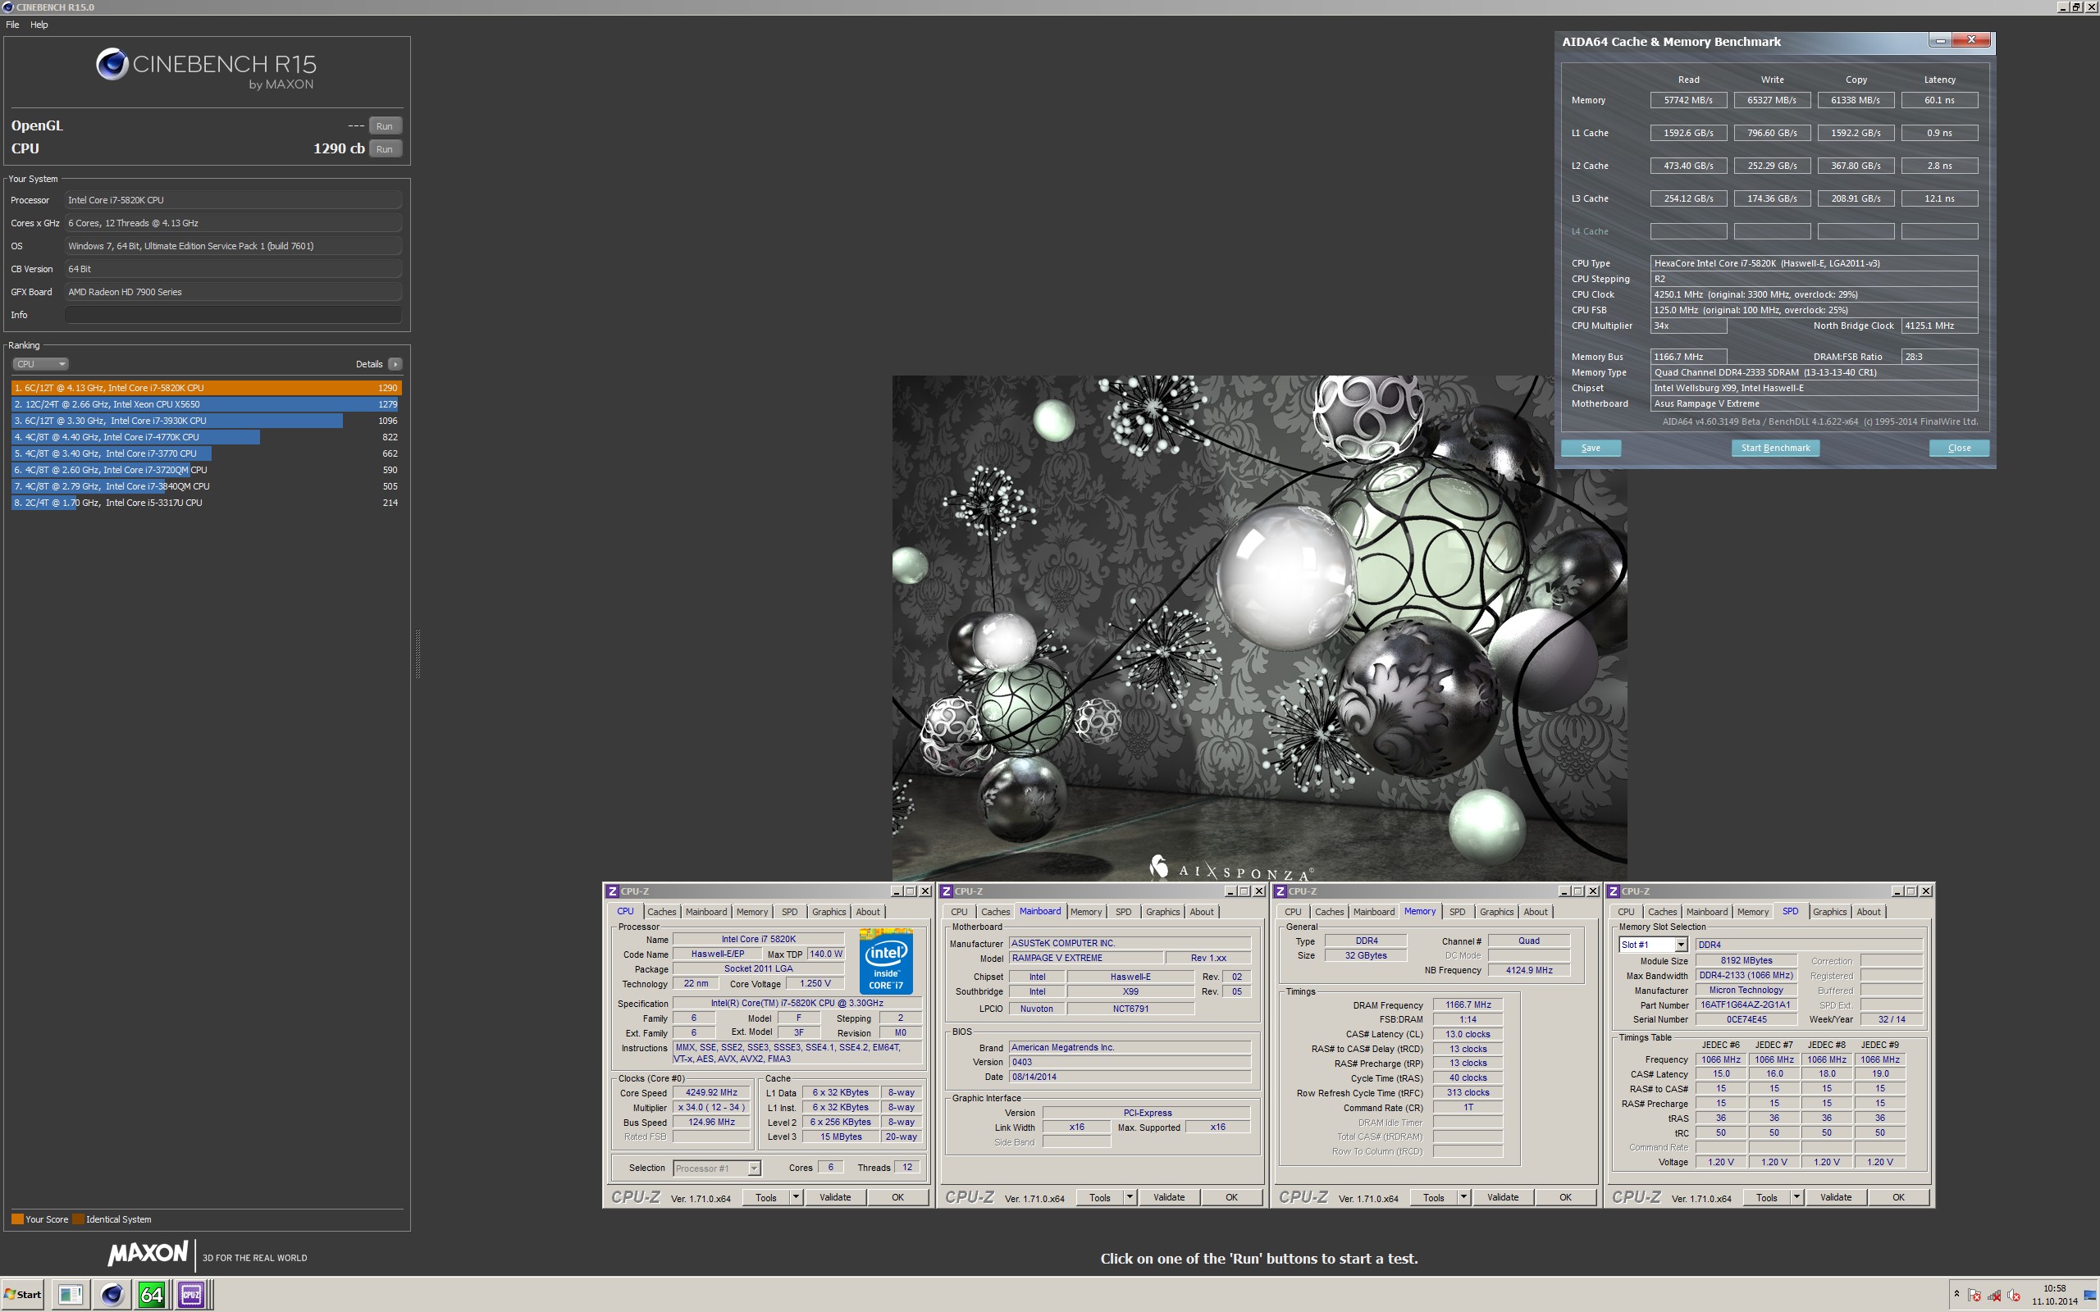Expand the Tools arrow in the CPU-Z CPU window
Screen dimensions: 2100x1312
point(795,1197)
